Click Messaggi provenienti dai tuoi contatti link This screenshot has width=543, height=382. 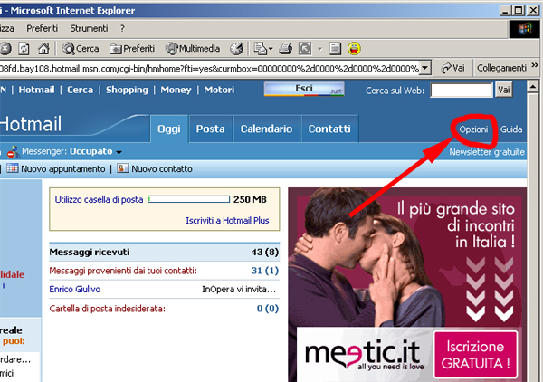123,271
